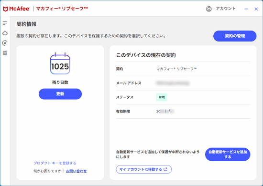Click the calendar icon showing 1025
Image resolution: width=263 pixels, height=186 pixels.
[60, 63]
